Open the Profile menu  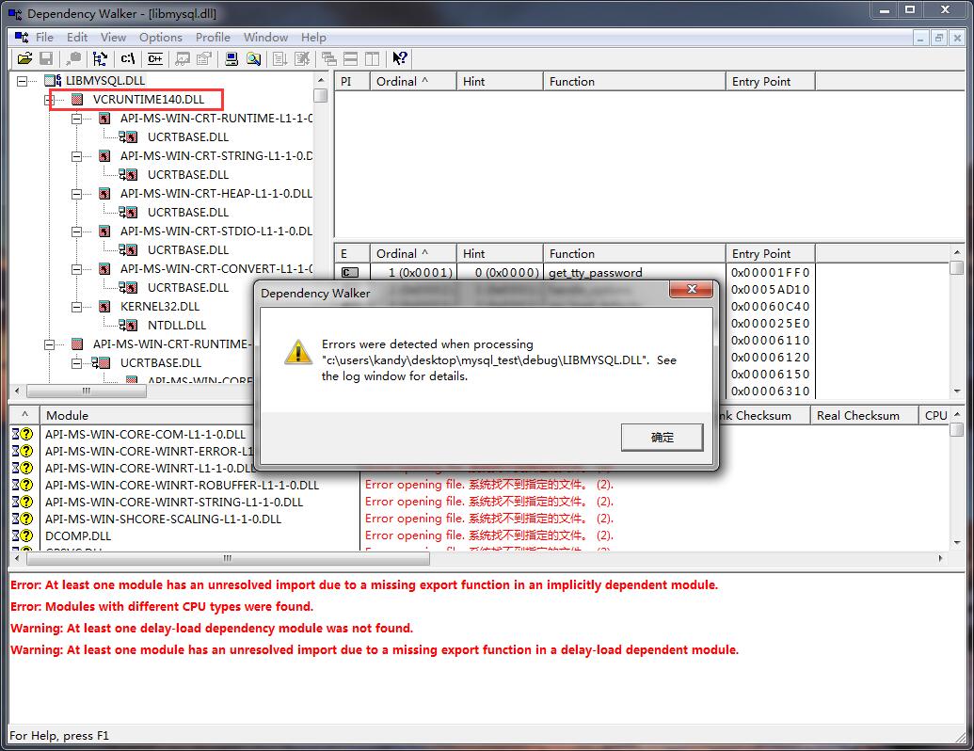213,38
